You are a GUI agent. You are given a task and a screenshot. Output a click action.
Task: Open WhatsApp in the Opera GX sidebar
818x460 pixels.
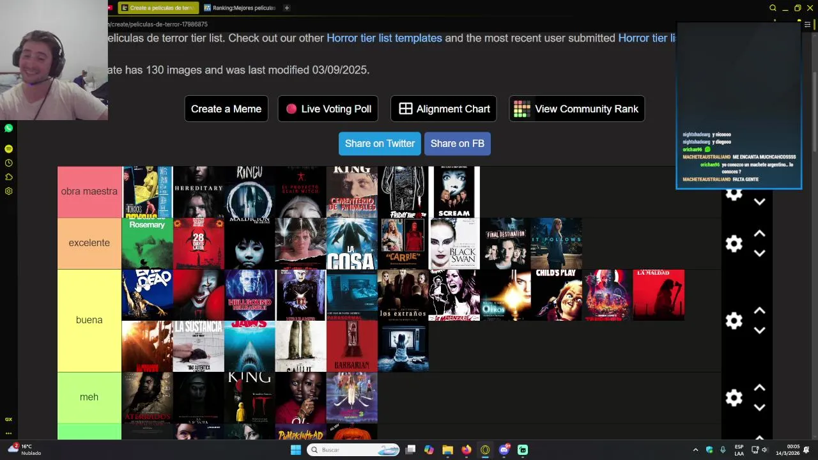click(x=8, y=128)
